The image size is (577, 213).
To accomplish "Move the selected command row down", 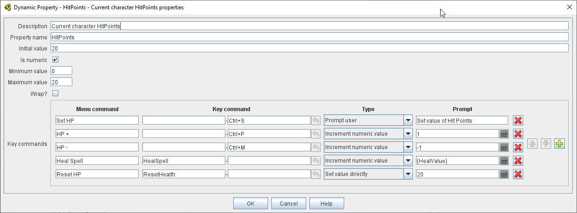I will coord(546,144).
